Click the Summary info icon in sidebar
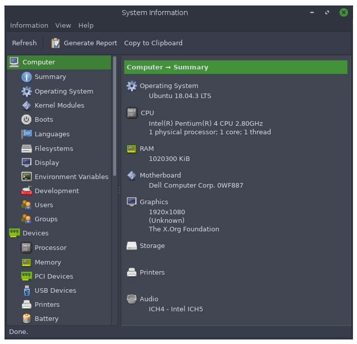The image size is (357, 344). coord(27,77)
